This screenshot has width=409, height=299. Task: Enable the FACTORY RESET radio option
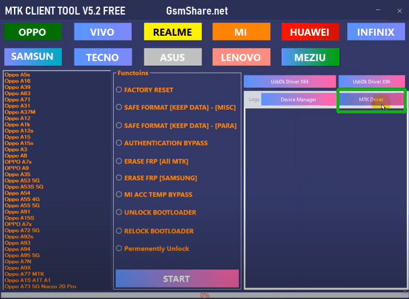click(x=119, y=90)
